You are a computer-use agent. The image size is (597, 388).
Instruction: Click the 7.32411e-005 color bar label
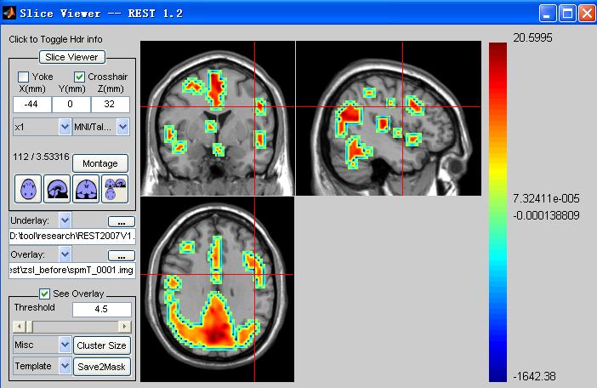pos(546,198)
